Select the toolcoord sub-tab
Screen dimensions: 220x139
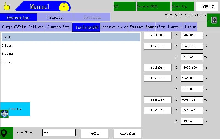point(86,27)
